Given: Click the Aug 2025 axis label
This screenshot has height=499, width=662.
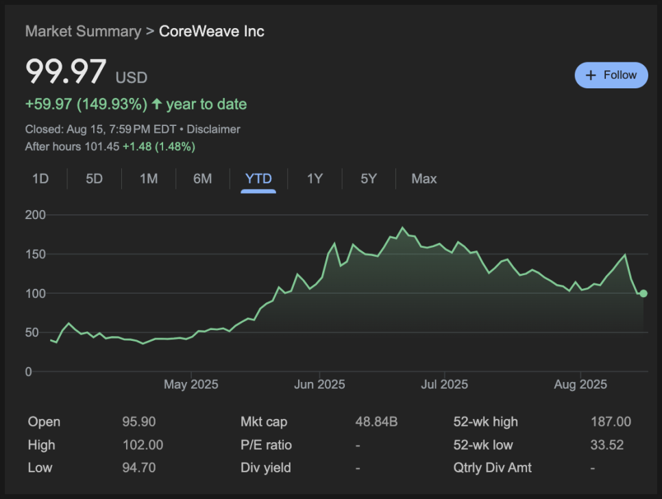Looking at the screenshot, I should click(580, 384).
